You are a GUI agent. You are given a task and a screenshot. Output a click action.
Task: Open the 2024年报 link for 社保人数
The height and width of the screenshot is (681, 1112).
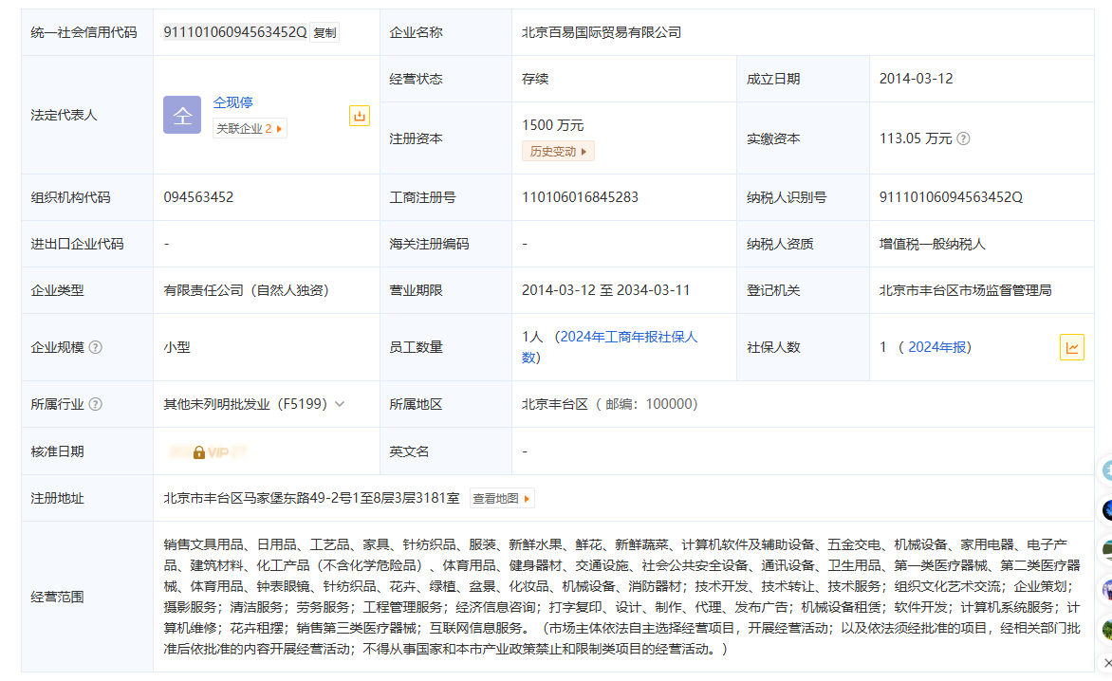pos(938,347)
